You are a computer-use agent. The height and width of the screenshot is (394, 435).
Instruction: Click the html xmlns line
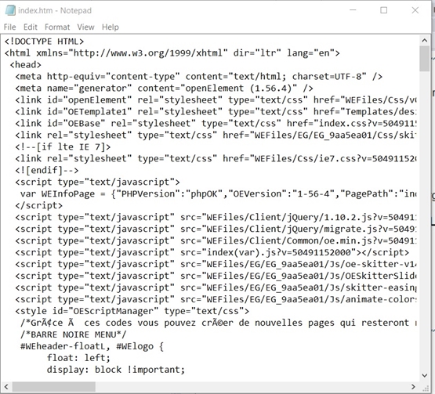point(172,53)
